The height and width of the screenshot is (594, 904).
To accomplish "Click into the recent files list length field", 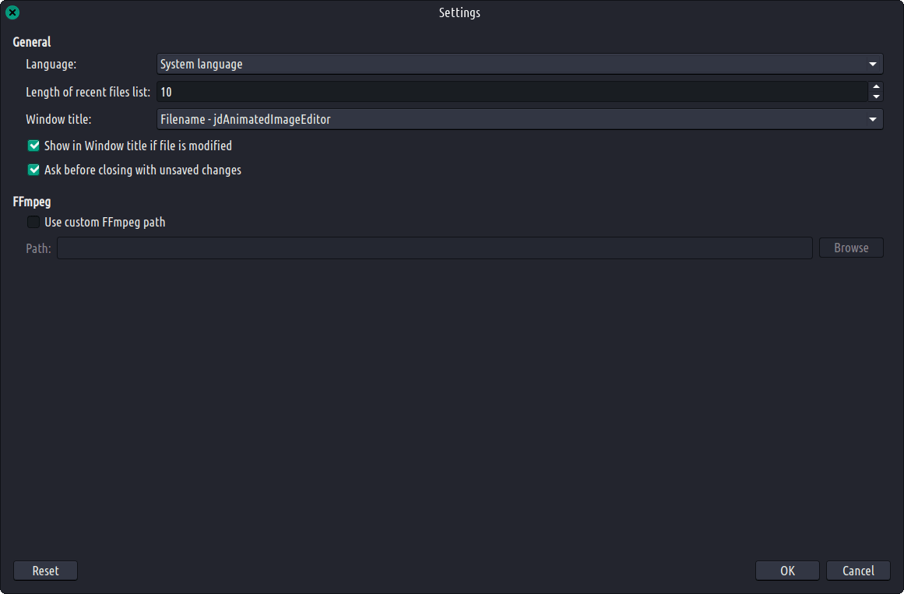I will pyautogui.click(x=512, y=92).
